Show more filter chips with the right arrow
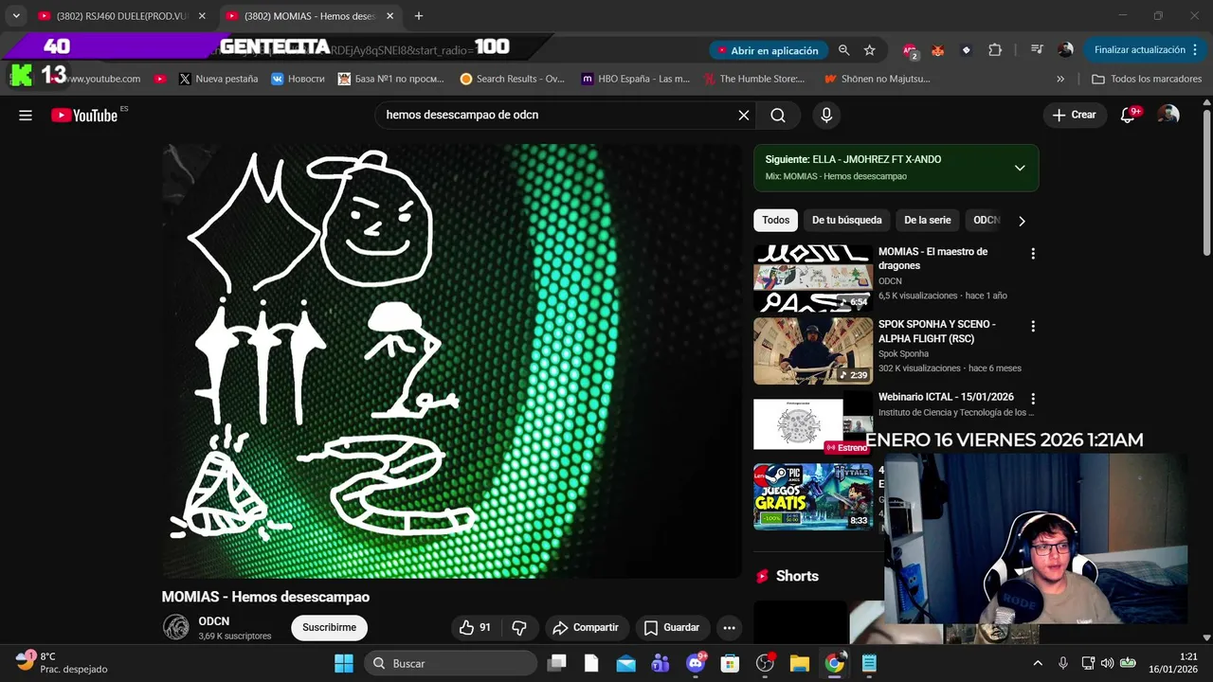 click(x=1022, y=221)
